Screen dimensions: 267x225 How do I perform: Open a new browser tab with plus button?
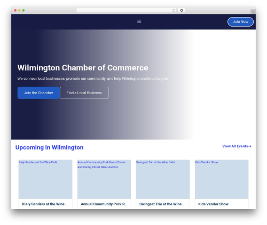click(253, 12)
